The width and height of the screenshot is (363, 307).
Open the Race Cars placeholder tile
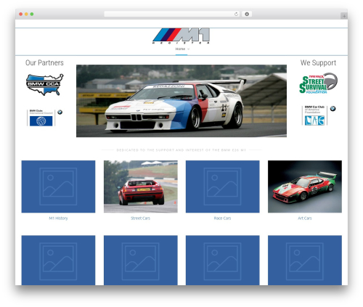click(223, 187)
